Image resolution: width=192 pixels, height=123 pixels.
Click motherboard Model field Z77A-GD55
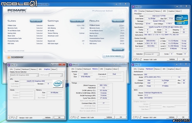[x=157, y=77]
